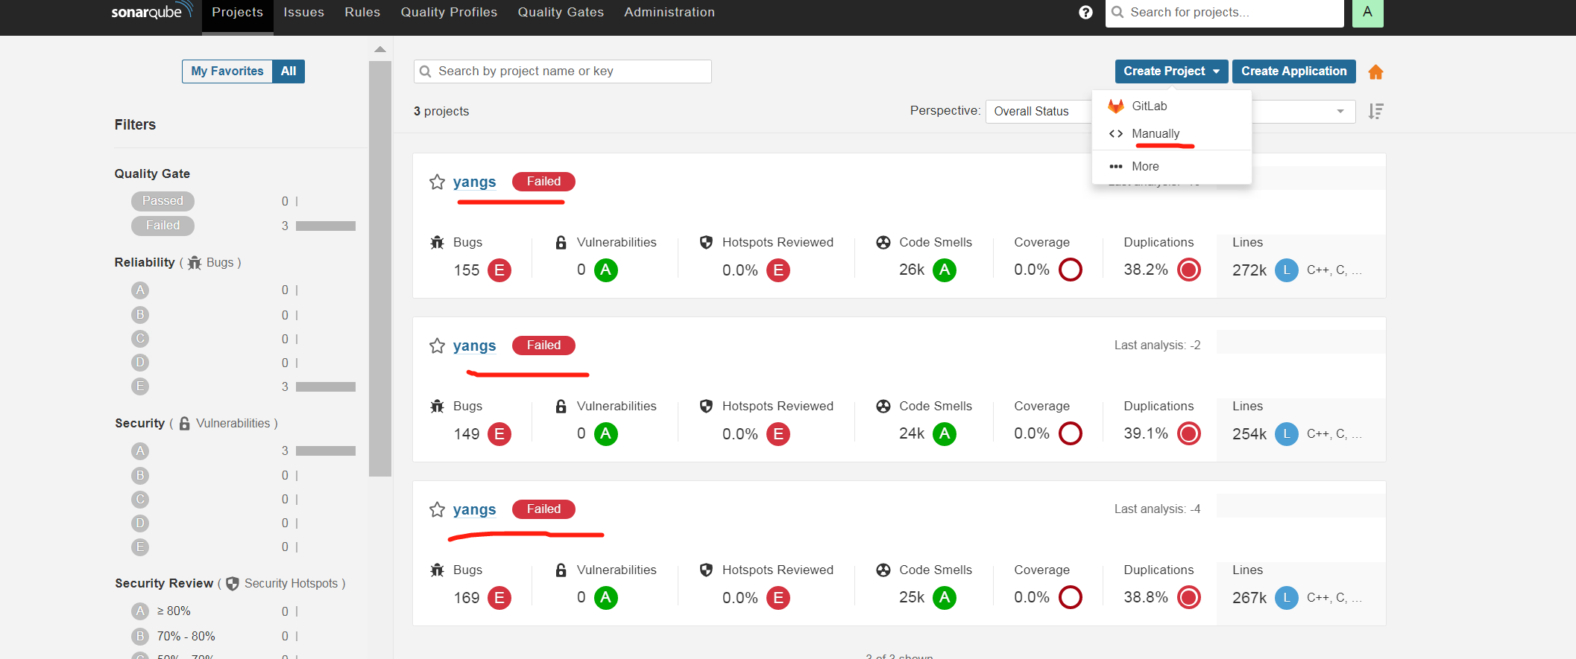Open the Rules nav tab

point(362,12)
